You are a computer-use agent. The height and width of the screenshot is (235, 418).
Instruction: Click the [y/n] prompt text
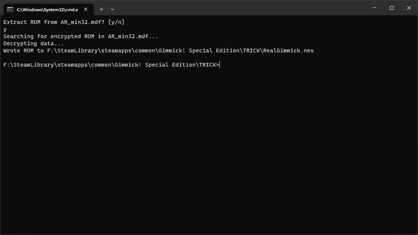116,22
